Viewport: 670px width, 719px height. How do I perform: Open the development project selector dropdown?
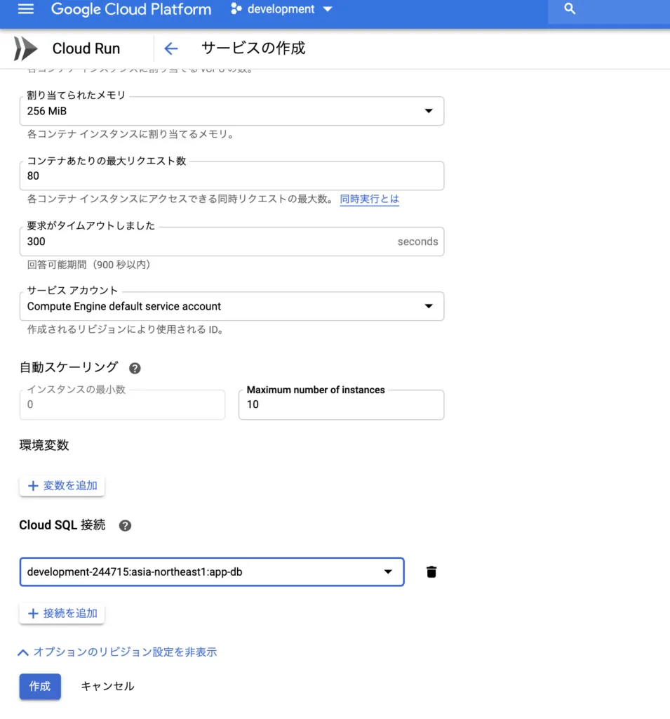[281, 8]
